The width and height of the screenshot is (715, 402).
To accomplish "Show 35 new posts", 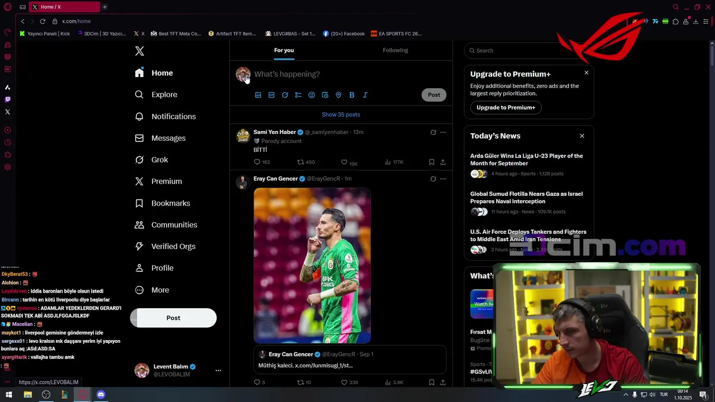I will (341, 114).
